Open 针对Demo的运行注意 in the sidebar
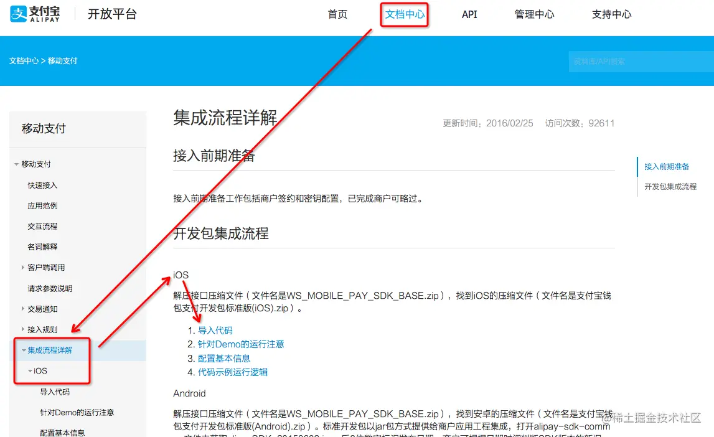714x437 pixels. [77, 413]
